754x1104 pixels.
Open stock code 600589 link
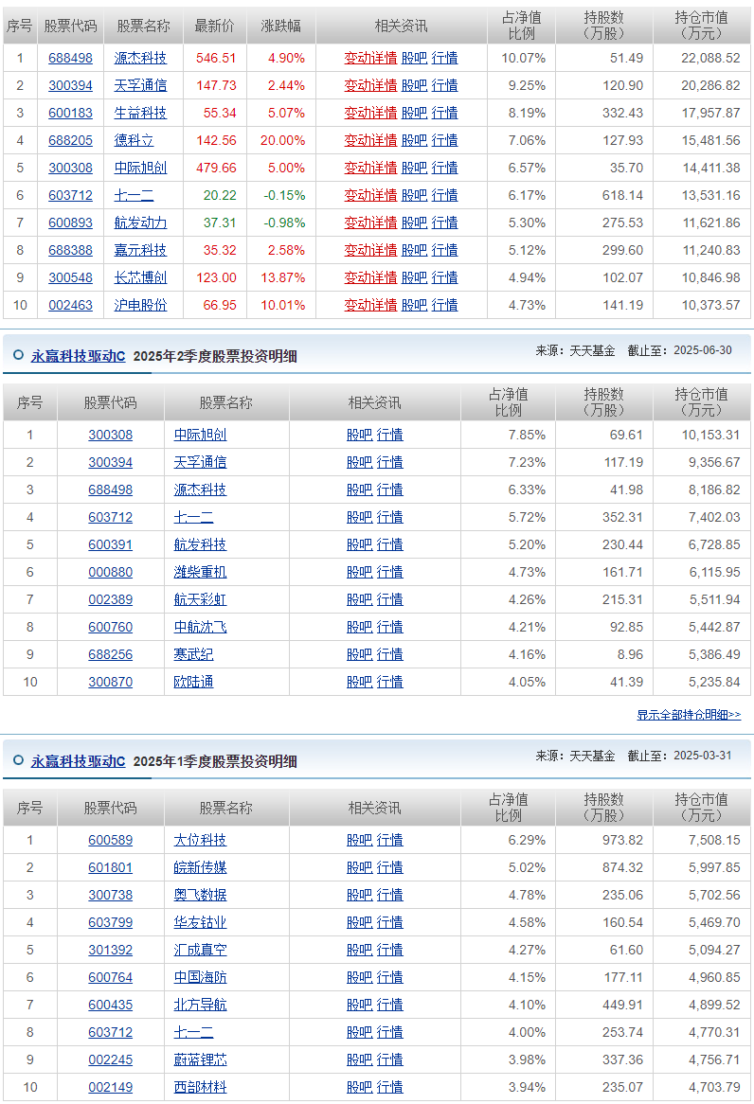(110, 840)
